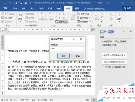
Task: Click the 7816 个字 word count status
Action: click(x=24, y=100)
